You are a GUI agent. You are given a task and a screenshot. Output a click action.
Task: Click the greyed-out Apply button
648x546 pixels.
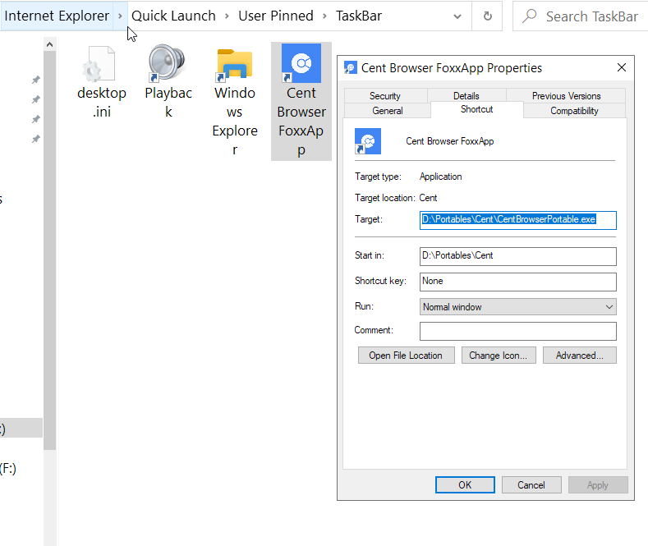598,485
